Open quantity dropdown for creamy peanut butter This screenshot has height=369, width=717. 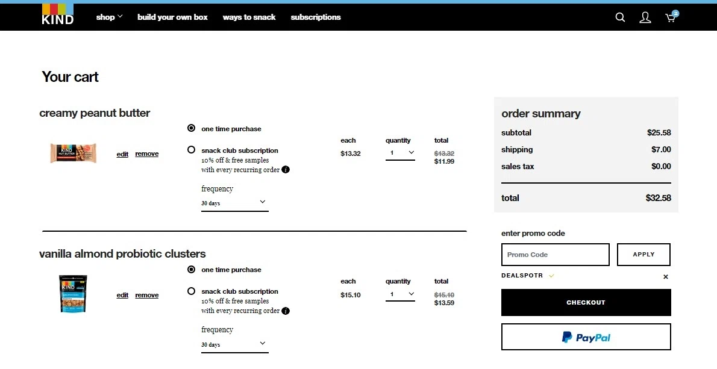(x=400, y=153)
